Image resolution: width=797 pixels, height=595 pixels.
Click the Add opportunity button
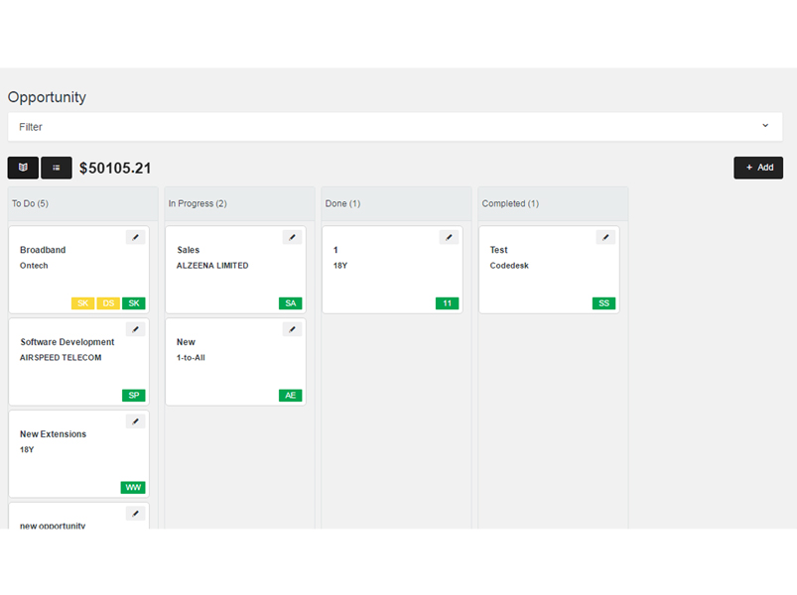coord(758,168)
